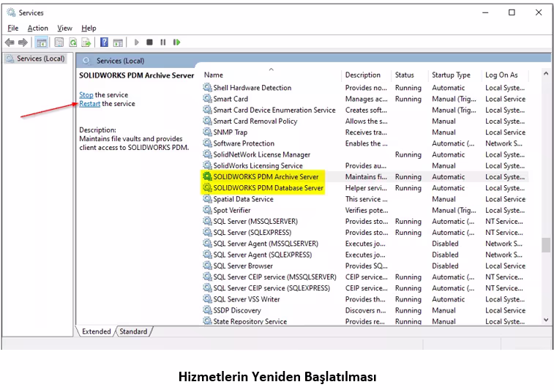The height and width of the screenshot is (390, 554).
Task: Click the Restart Service toolbar icon
Action: (x=176, y=42)
